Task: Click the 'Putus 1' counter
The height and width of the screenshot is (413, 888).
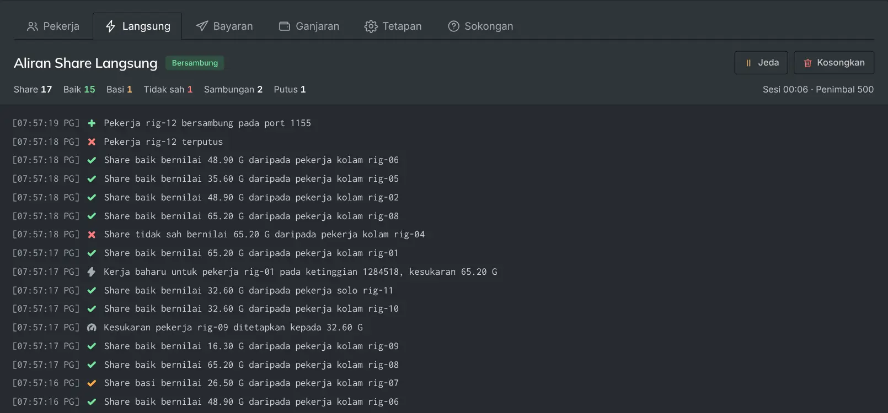Action: point(290,89)
